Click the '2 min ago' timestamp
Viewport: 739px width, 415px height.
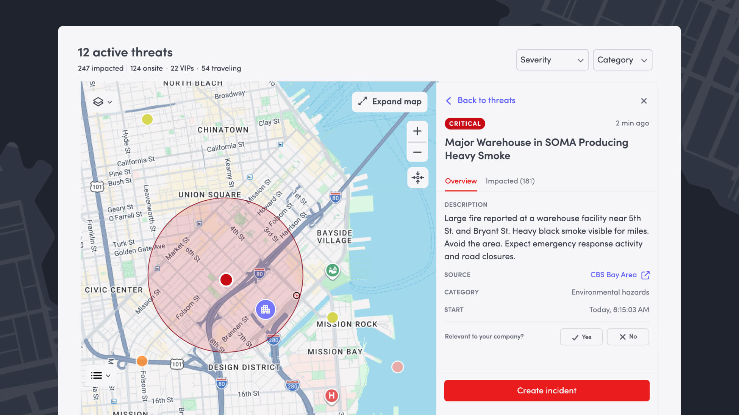(x=632, y=123)
